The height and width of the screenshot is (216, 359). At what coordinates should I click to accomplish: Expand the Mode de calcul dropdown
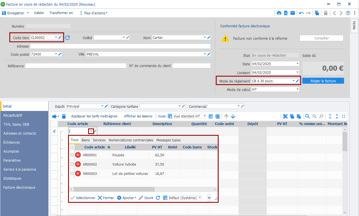pos(297,89)
